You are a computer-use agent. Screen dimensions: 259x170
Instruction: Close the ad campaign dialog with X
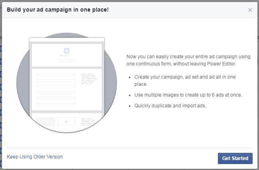pyautogui.click(x=250, y=10)
